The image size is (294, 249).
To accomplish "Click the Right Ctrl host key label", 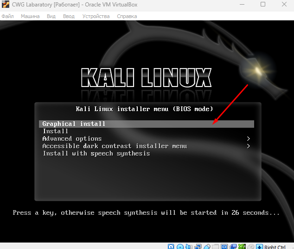I will pyautogui.click(x=275, y=247).
